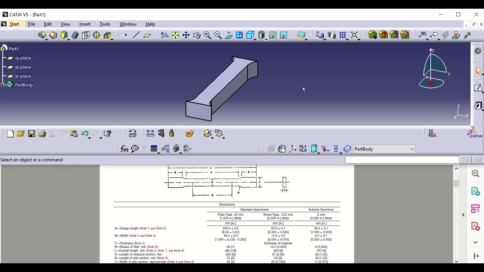This screenshot has height=272, width=484.
Task: Open the View menu
Action: 65,24
